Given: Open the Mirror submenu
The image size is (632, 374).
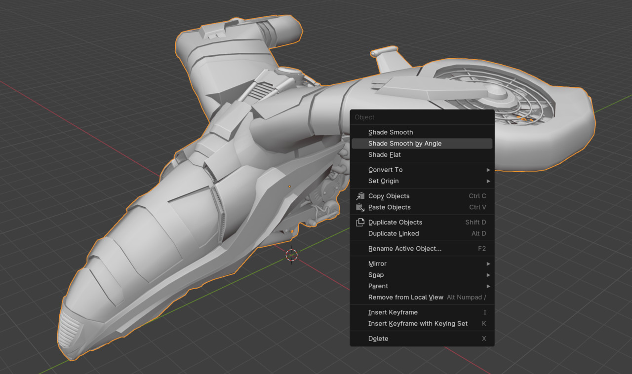Looking at the screenshot, I should point(422,263).
